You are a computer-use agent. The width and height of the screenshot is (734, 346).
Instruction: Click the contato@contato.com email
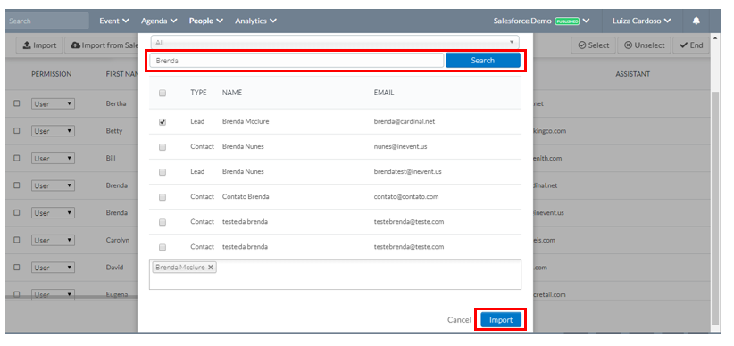tap(406, 197)
